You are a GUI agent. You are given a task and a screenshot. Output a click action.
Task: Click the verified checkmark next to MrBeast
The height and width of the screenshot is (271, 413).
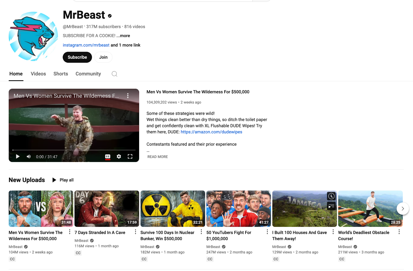tap(110, 16)
